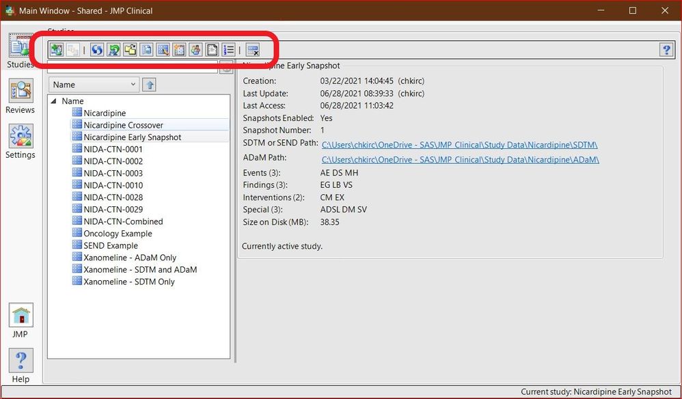Viewport: 682px width, 399px height.
Task: Click the Size on Disk value 38.35
Action: (329, 222)
